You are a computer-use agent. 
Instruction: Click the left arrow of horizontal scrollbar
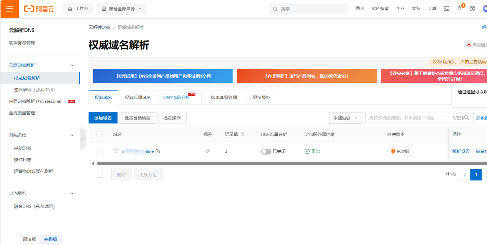pos(92,163)
